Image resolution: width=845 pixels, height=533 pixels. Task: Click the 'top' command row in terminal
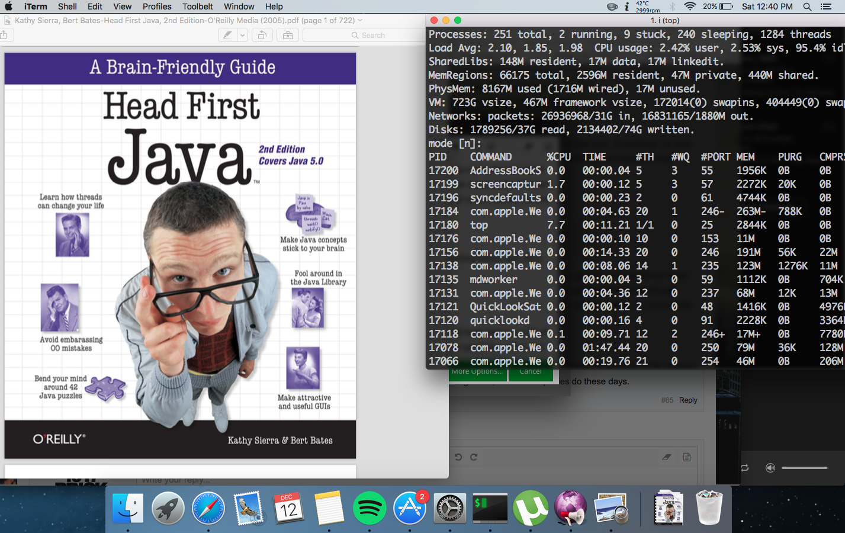[x=637, y=225]
